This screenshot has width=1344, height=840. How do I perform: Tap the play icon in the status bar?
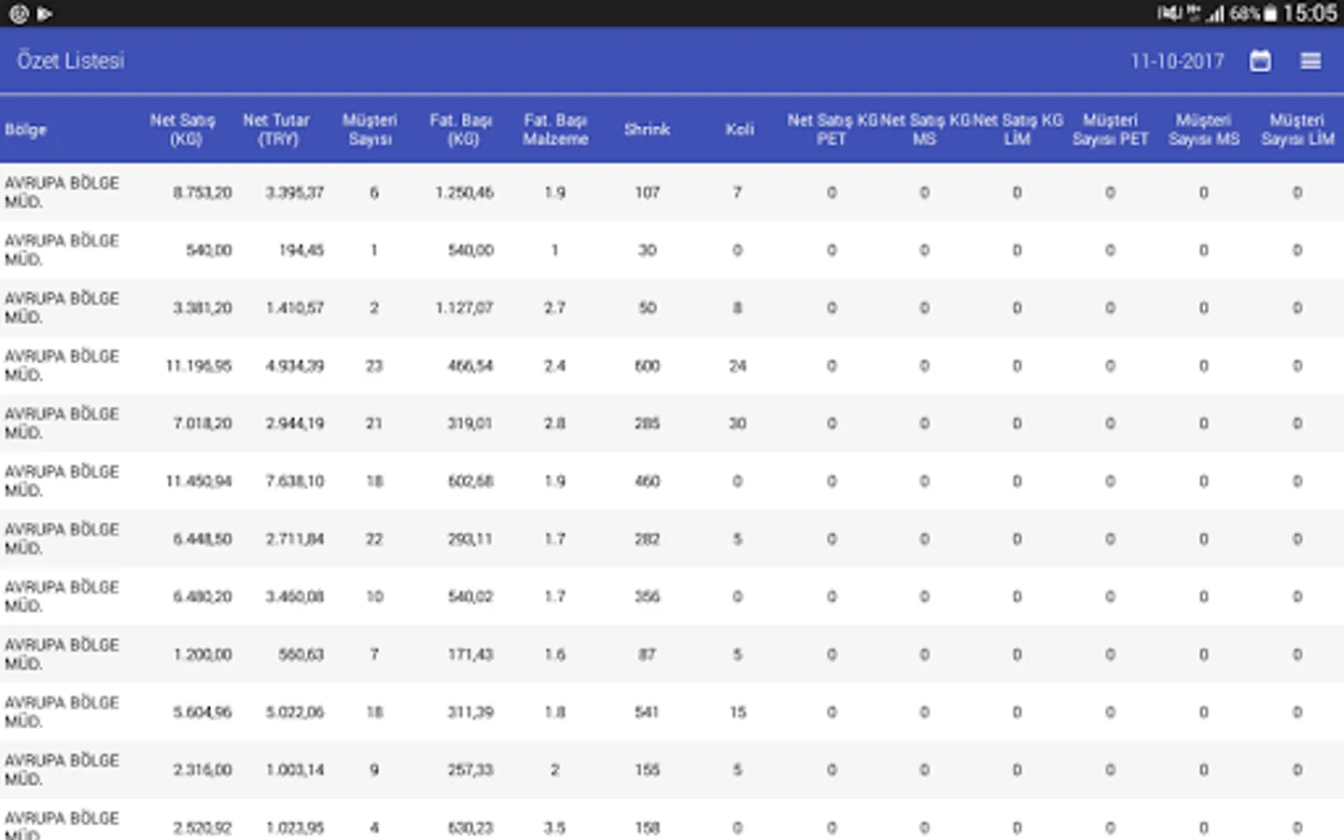[45, 13]
